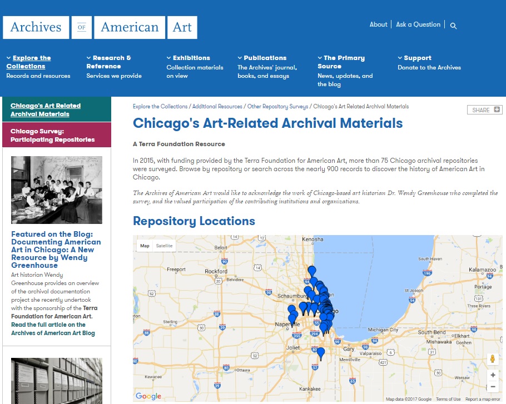Expand the Explore the Collections chevron
The width and height of the screenshot is (506, 404).
coord(9,58)
